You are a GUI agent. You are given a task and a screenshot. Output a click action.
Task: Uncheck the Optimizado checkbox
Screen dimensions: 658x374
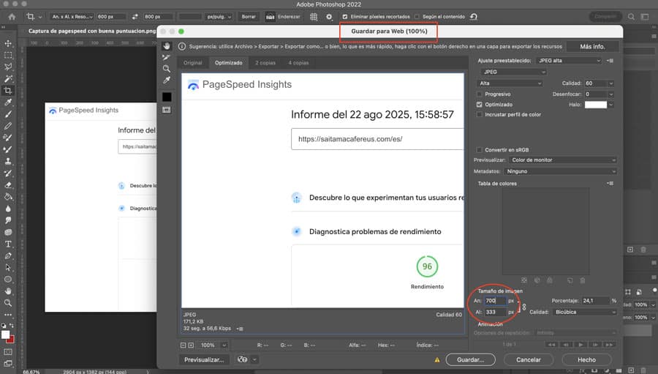point(479,104)
